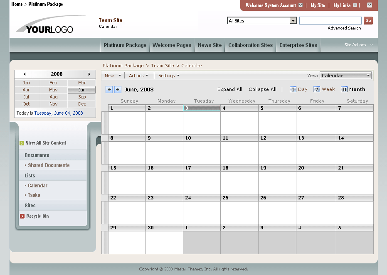Open the Welcome System Account menu

coord(271,5)
